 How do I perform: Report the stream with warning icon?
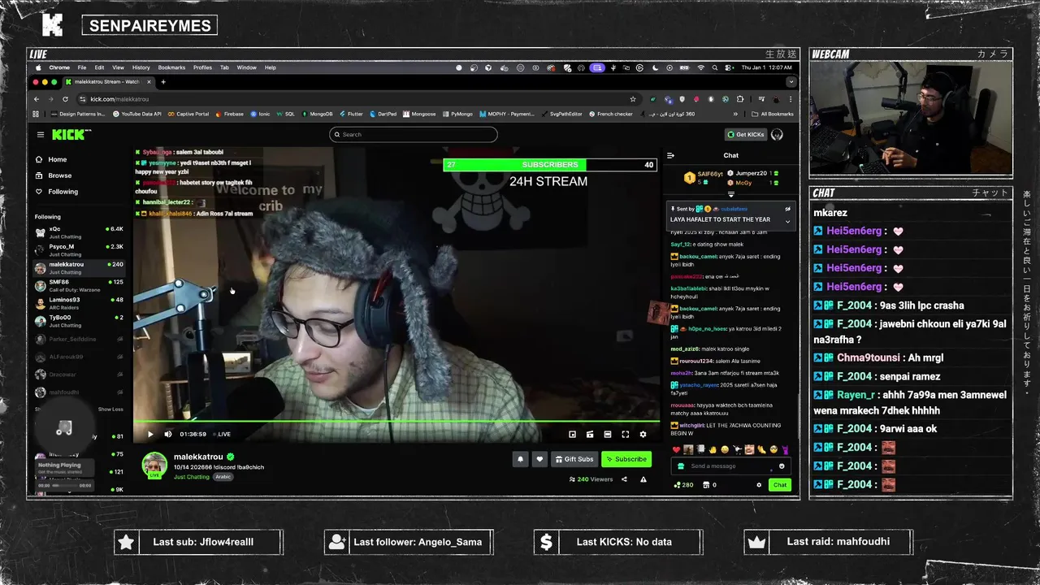click(643, 479)
